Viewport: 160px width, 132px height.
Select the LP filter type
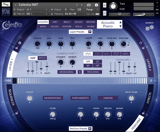tap(97, 61)
